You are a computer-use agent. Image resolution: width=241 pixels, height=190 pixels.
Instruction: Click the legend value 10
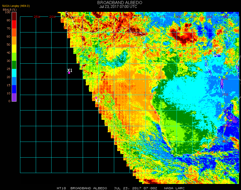8,93
